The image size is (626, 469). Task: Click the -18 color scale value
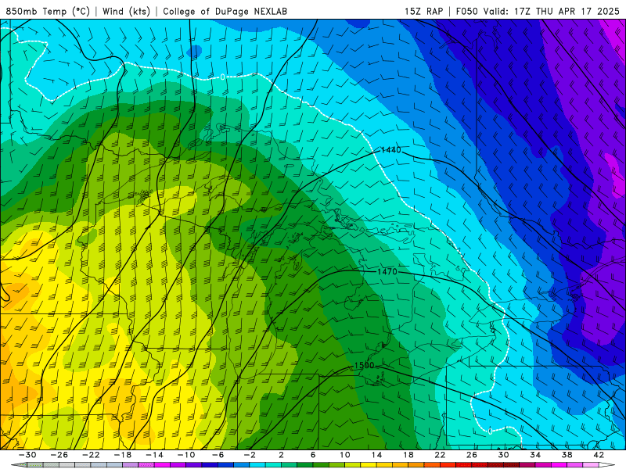pos(123,455)
